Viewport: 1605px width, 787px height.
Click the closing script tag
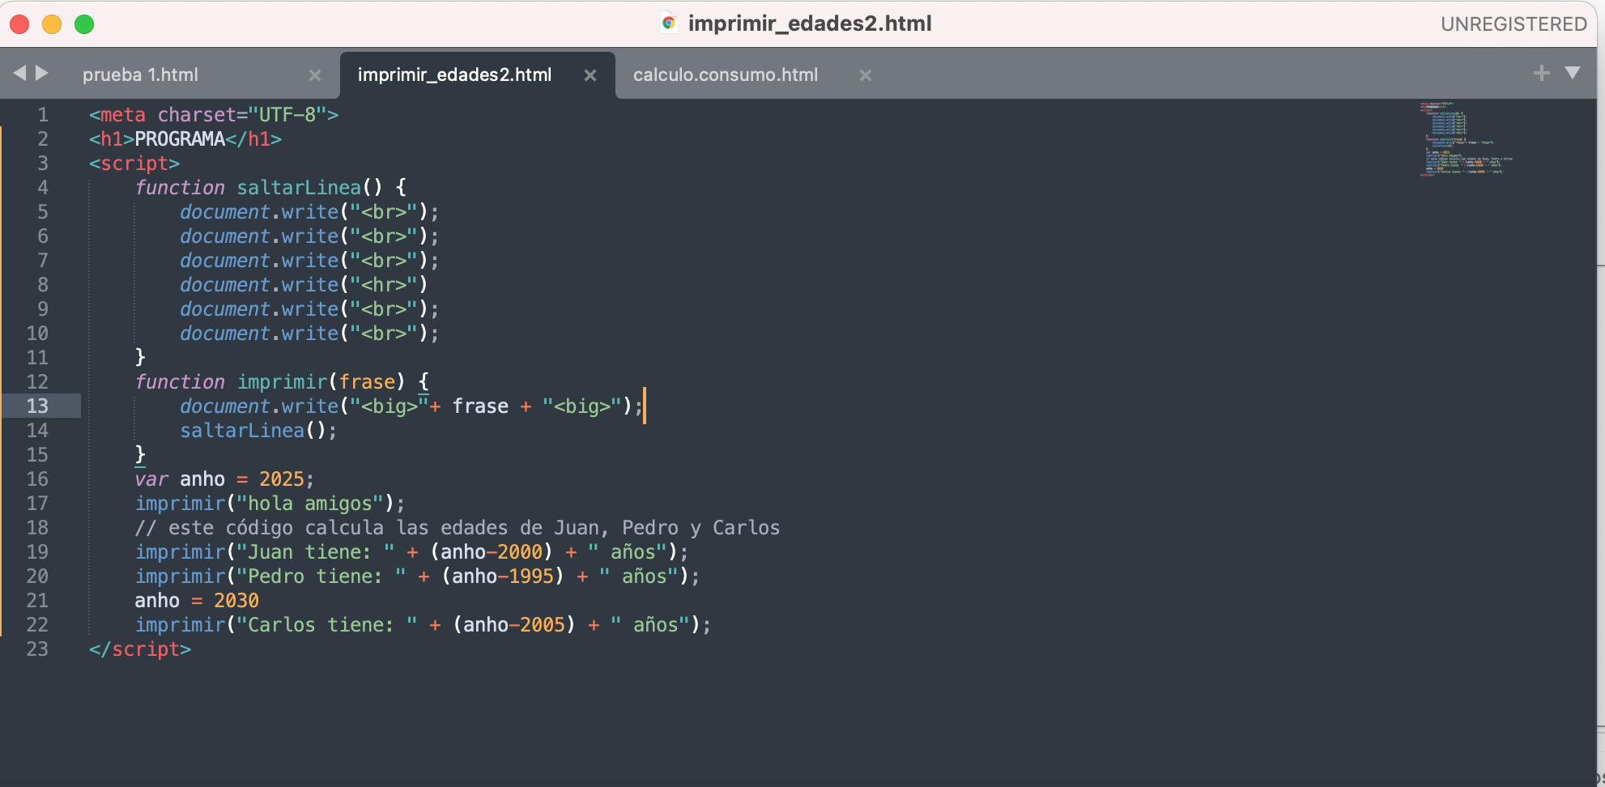(140, 649)
